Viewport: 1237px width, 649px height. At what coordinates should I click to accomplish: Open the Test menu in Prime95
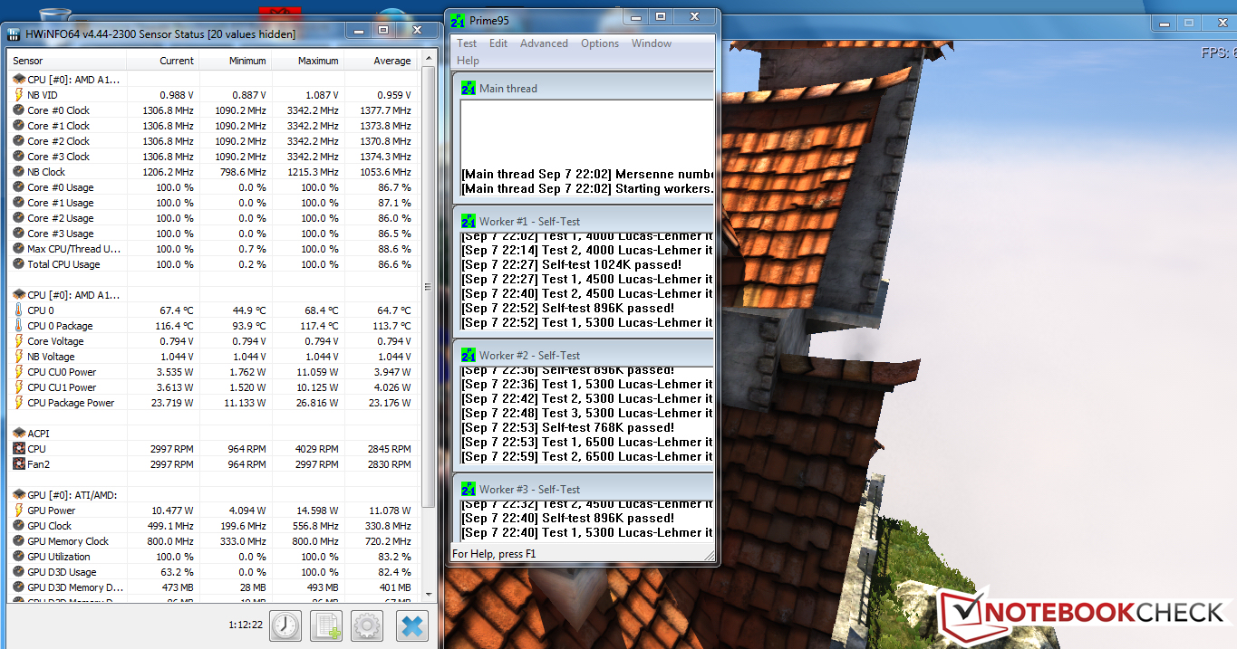467,43
